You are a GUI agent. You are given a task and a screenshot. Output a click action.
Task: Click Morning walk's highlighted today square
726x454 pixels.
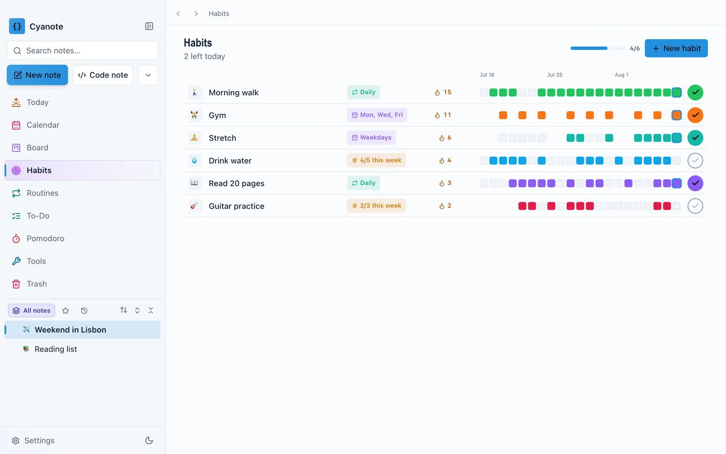click(677, 92)
